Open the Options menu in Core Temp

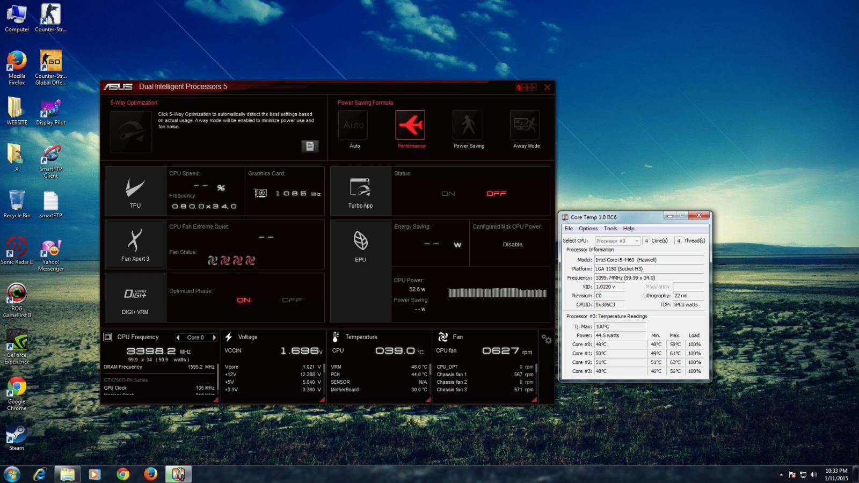588,229
